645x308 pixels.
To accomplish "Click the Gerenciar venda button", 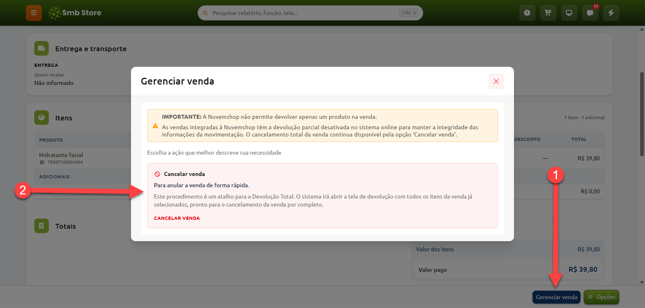I will pos(556,297).
